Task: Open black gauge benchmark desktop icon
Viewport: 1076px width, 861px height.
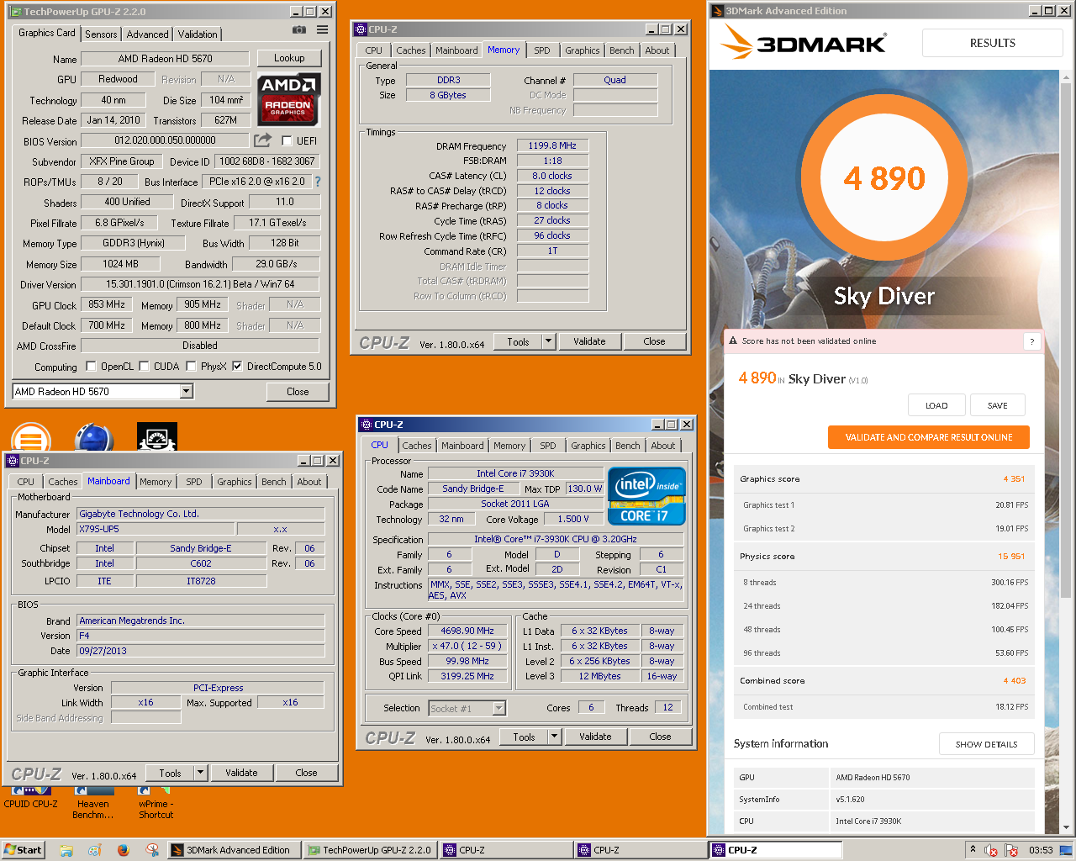Action: tap(157, 437)
